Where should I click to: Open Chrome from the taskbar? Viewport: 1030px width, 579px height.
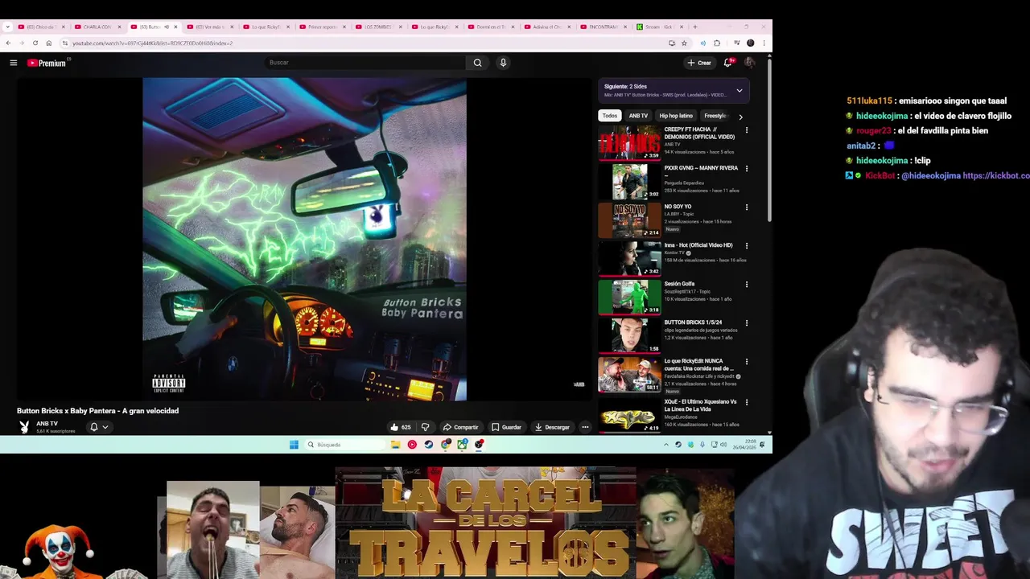point(446,445)
